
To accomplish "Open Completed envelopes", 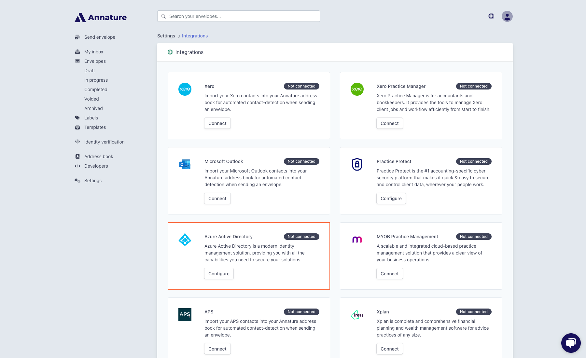I will click(95, 89).
